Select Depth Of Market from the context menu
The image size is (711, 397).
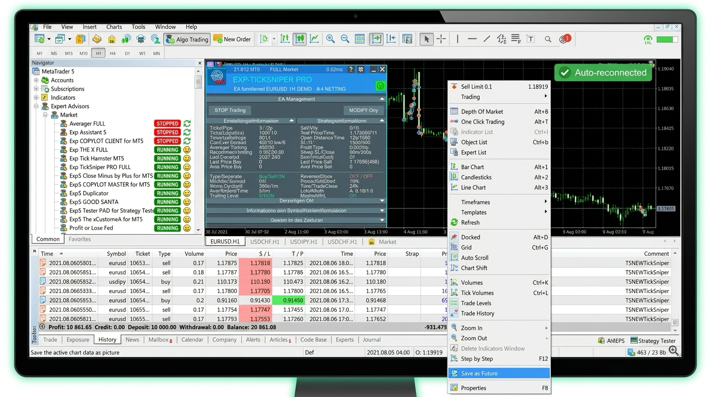click(x=499, y=112)
